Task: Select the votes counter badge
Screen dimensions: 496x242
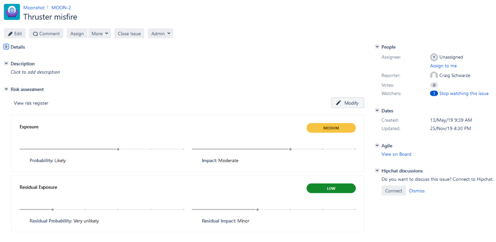Action: click(x=434, y=85)
